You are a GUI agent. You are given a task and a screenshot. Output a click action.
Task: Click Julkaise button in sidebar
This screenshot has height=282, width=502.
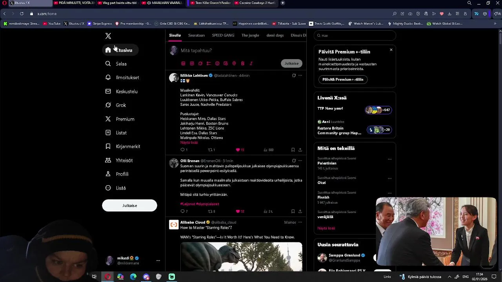(x=129, y=206)
